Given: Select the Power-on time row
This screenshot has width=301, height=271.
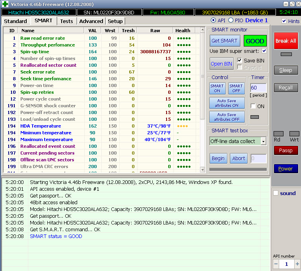Looking at the screenshot, I should click(102, 85).
